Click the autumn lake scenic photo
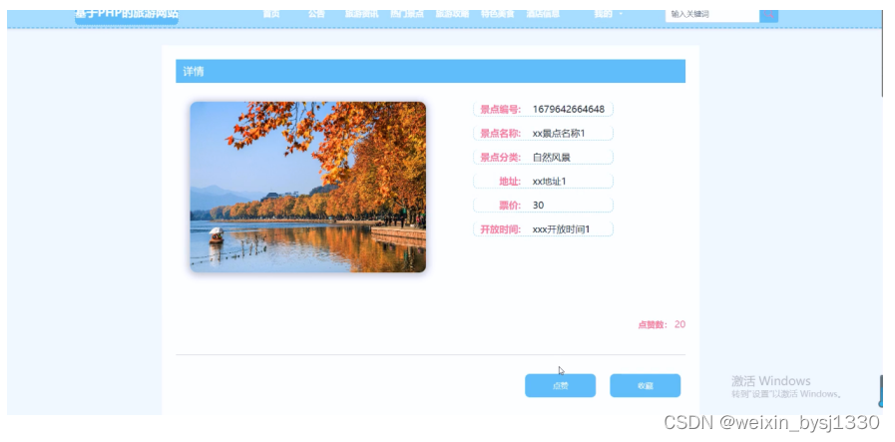 tap(307, 187)
